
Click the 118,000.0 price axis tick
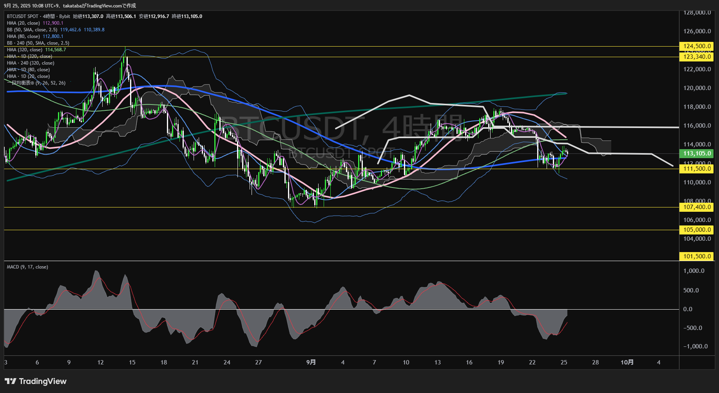click(x=697, y=107)
